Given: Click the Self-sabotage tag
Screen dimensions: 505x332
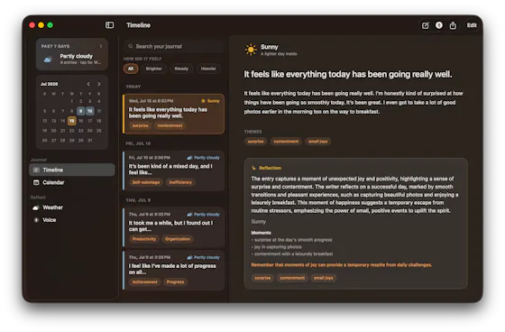Looking at the screenshot, I should click(146, 182).
